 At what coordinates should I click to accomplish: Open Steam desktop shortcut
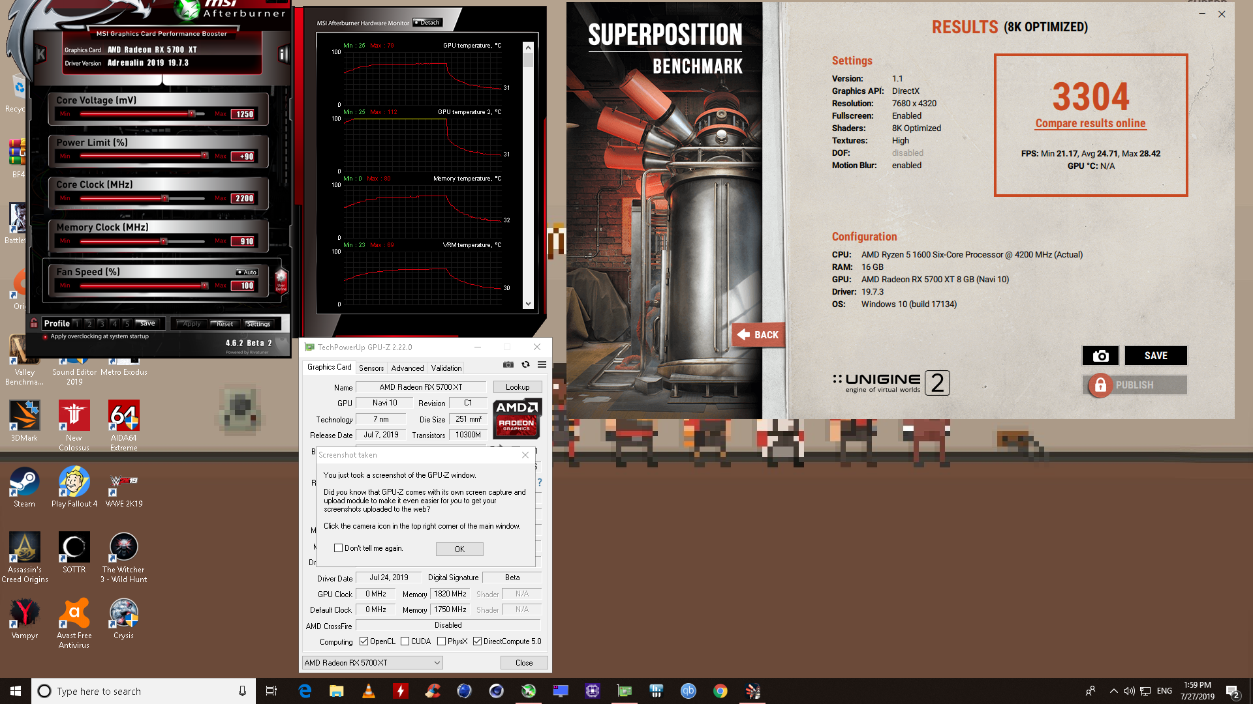click(24, 487)
